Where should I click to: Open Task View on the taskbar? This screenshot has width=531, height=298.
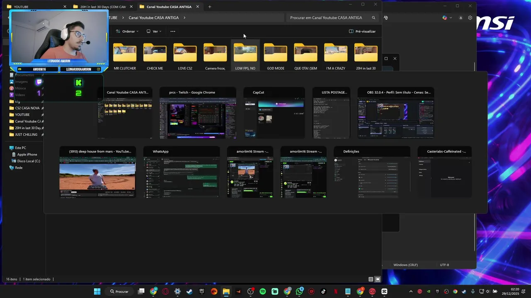pyautogui.click(x=141, y=291)
